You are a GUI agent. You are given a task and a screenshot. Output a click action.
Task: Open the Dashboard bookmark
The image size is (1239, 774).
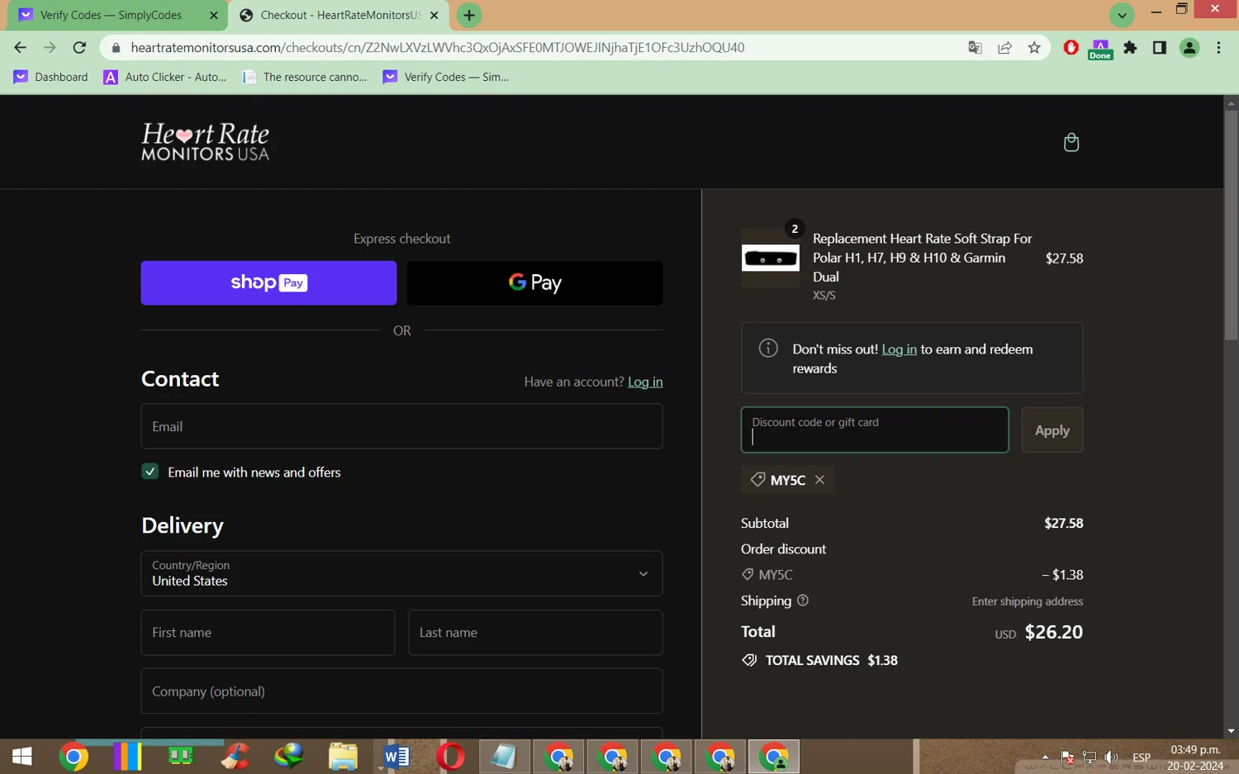(51, 77)
